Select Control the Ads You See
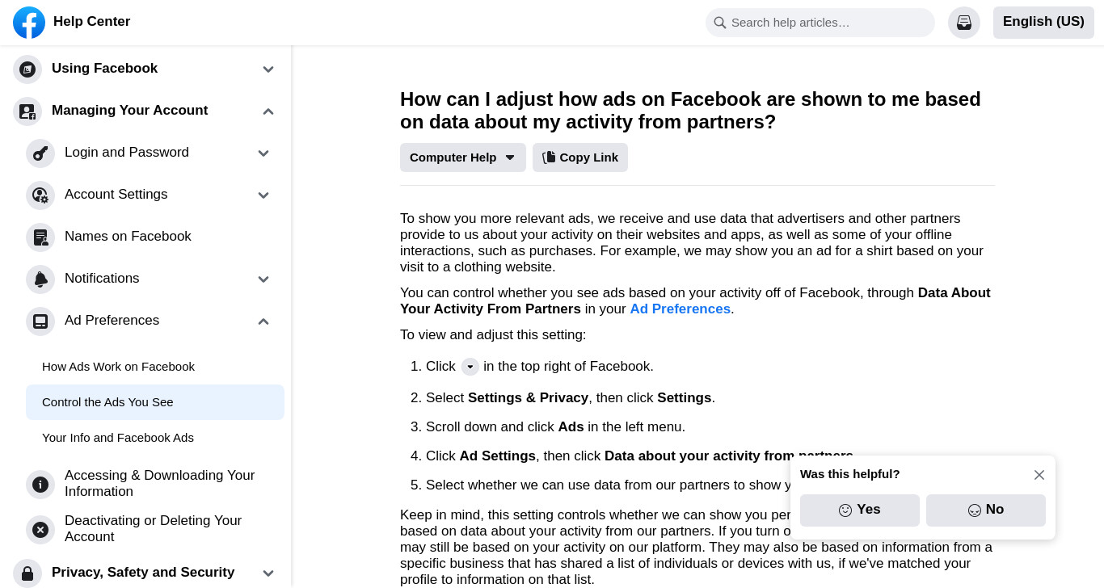The width and height of the screenshot is (1104, 588). (155, 402)
